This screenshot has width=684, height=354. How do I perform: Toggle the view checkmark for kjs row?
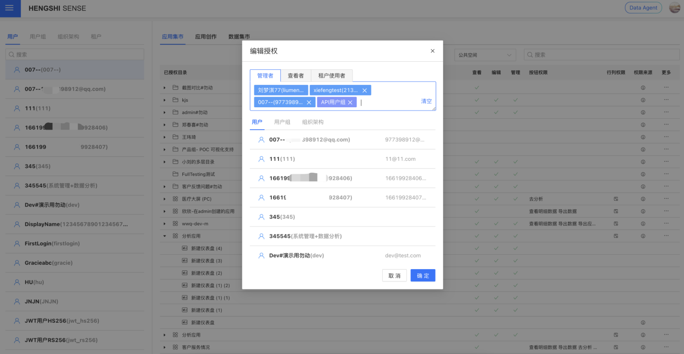[x=476, y=100]
